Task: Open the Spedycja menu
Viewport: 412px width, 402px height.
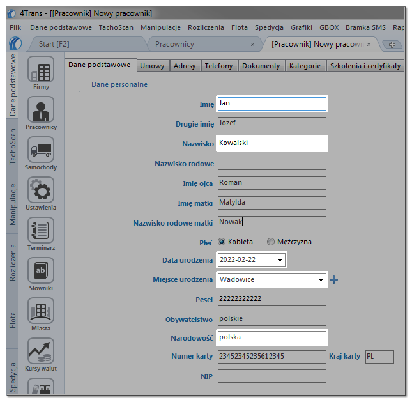Action: 269,27
